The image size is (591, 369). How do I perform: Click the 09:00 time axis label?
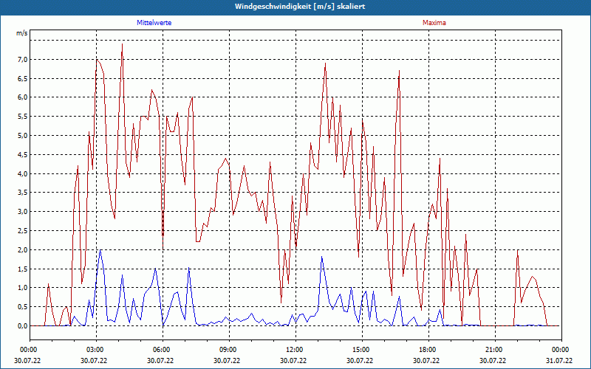[228, 350]
